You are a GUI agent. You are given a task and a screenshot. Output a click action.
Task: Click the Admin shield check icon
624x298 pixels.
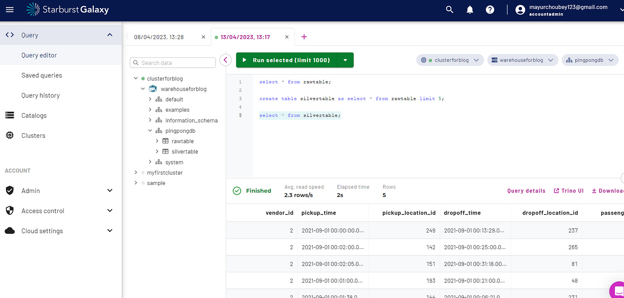[9, 191]
